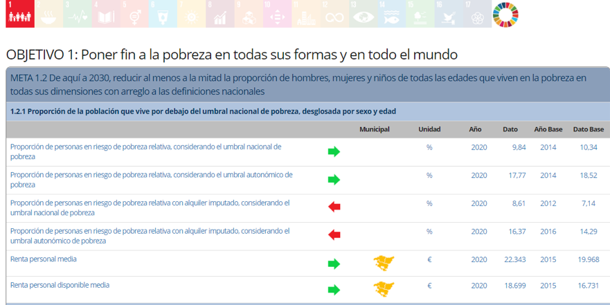Screen dimensions: 610x305
Task: Click red arrow for alquiler imputado nacional row
Action: pos(334,207)
